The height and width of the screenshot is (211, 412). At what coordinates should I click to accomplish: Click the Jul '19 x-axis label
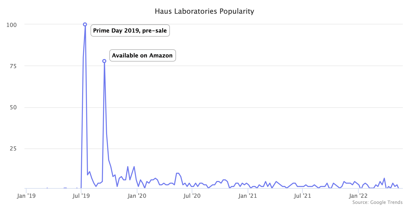[81, 196]
